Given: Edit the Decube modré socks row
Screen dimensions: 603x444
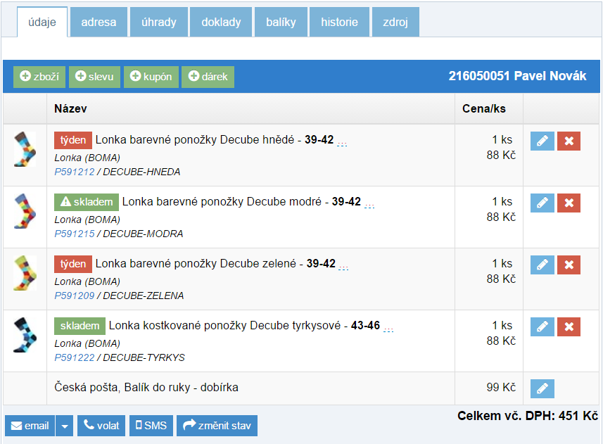Looking at the screenshot, I should (x=542, y=203).
